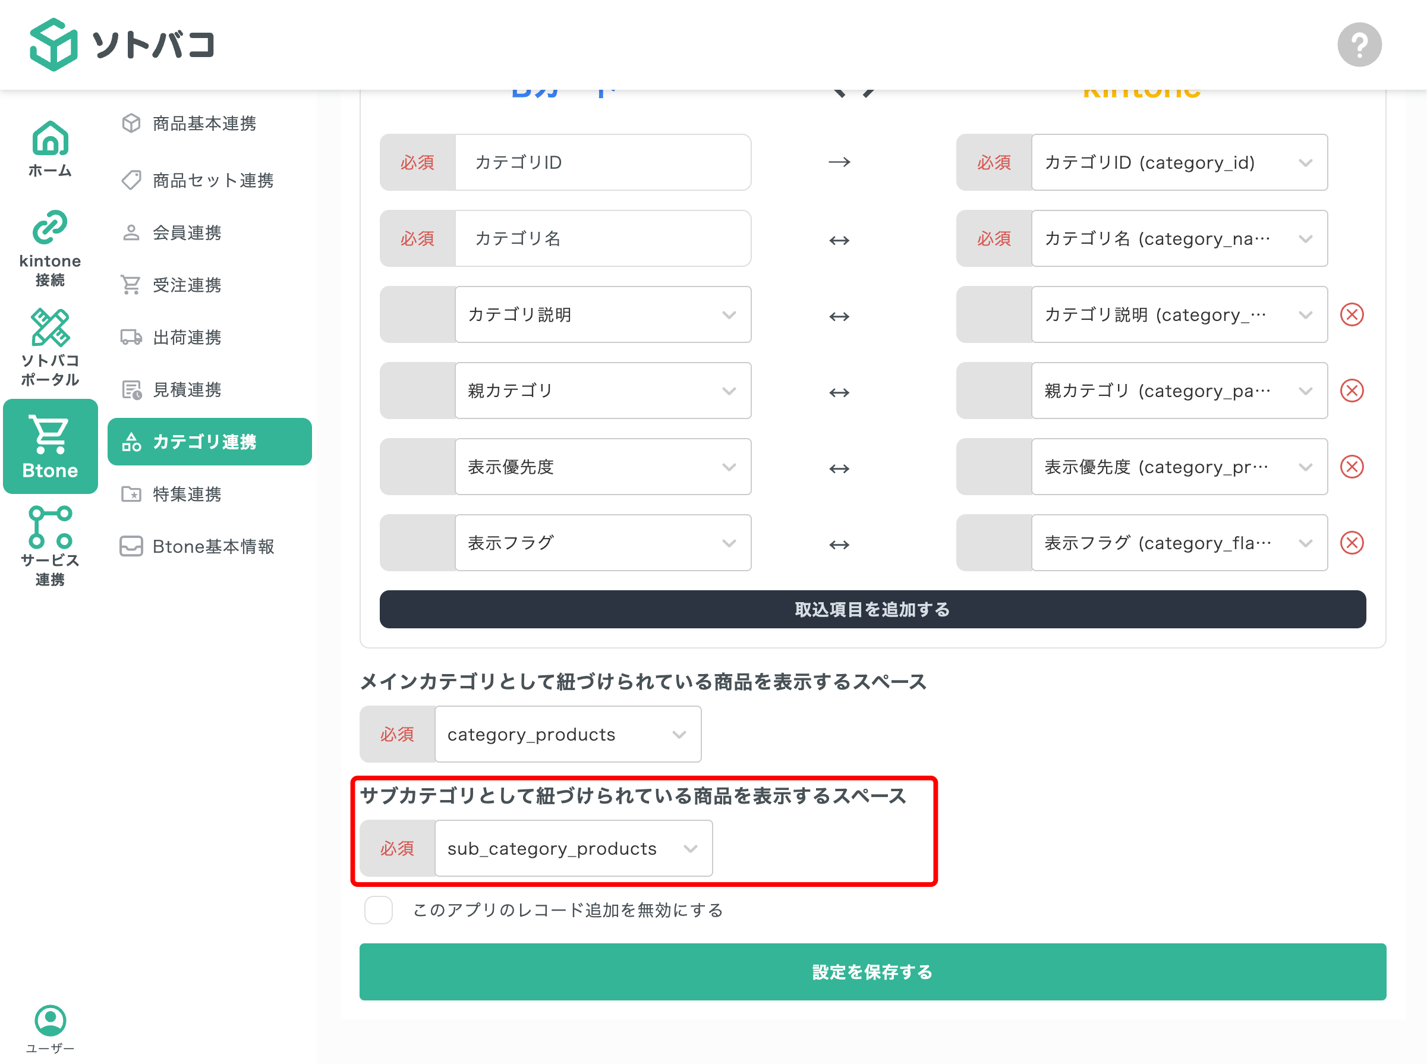Click the help question mark icon
This screenshot has height=1064, width=1427.
coord(1360,44)
